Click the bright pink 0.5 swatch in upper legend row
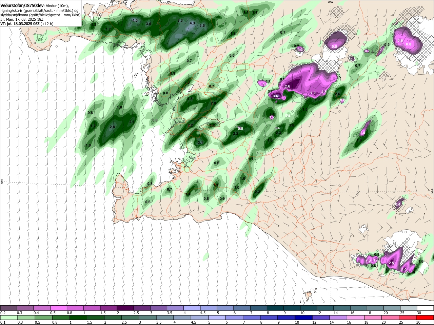The image size is (434, 325). [59, 308]
